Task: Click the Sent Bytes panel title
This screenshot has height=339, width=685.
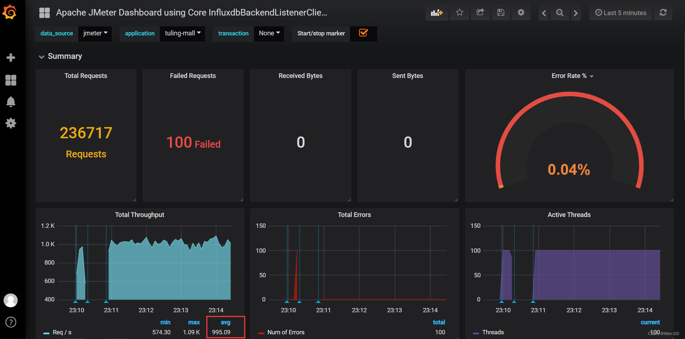Action: pos(408,76)
